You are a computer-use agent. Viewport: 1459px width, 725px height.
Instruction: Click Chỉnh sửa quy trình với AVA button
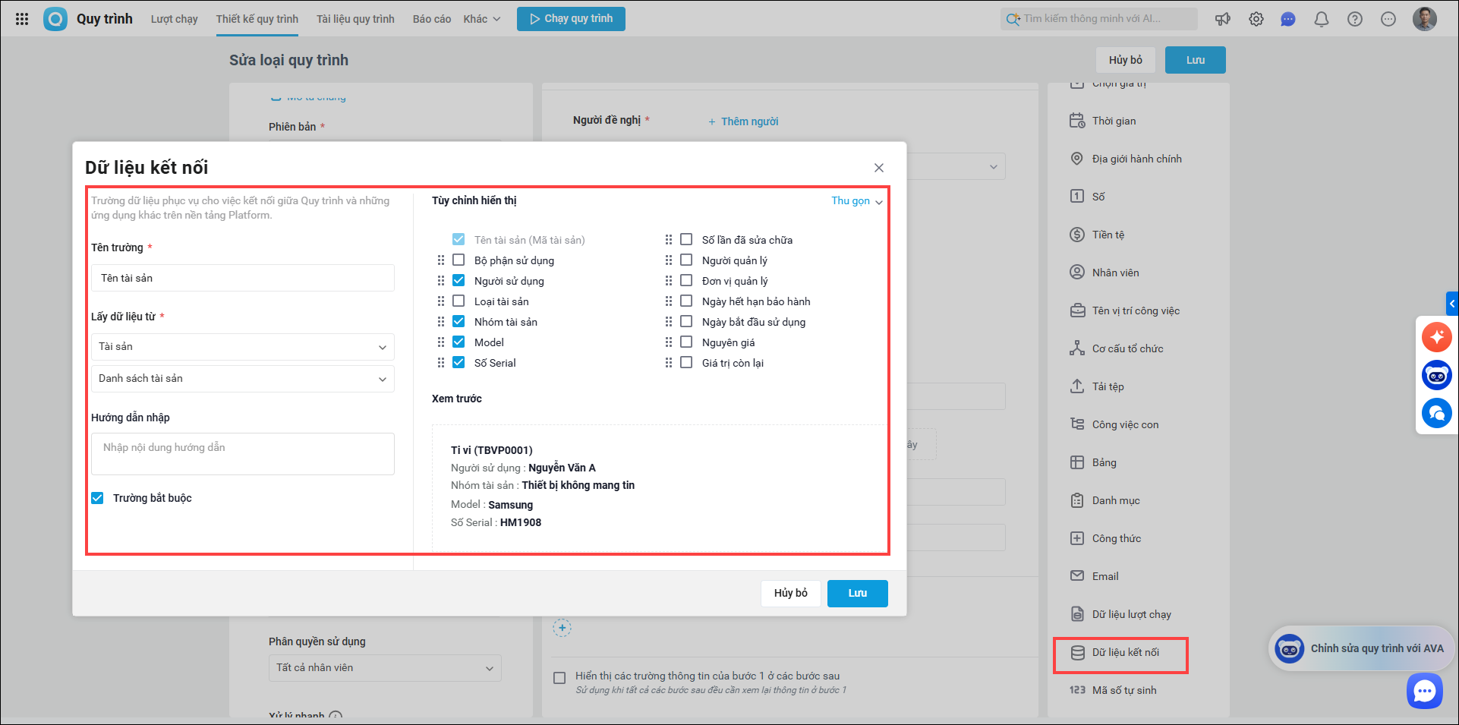[1363, 648]
